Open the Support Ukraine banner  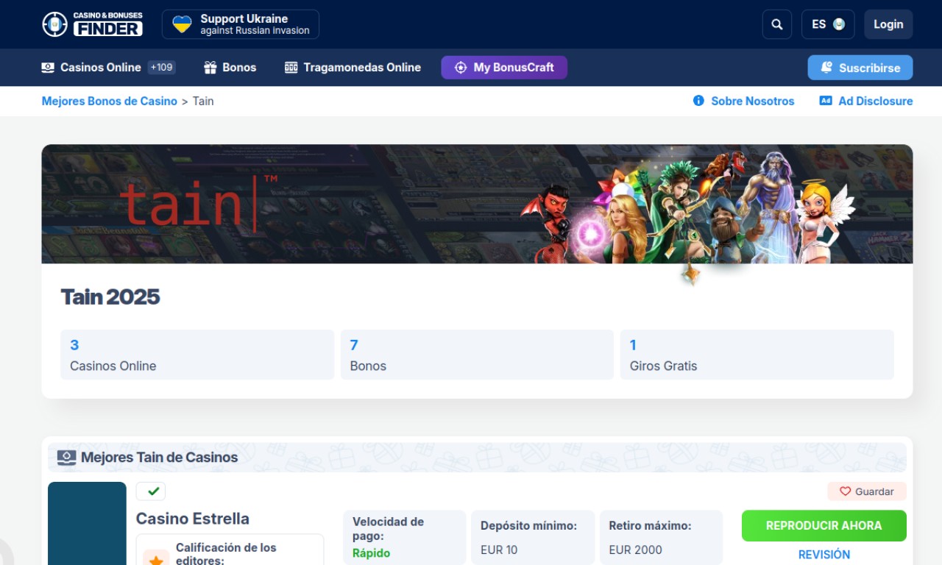(241, 24)
